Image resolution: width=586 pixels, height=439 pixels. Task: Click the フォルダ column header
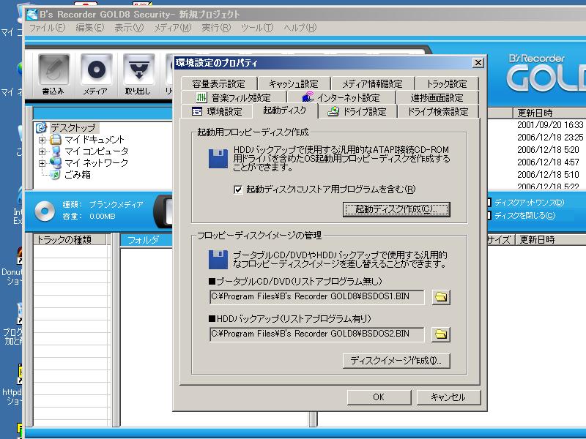pyautogui.click(x=146, y=240)
